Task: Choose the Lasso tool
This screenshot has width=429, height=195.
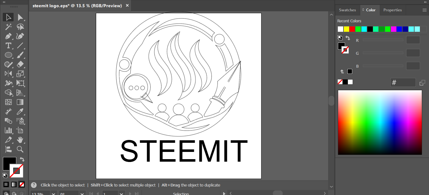Action: (20, 27)
